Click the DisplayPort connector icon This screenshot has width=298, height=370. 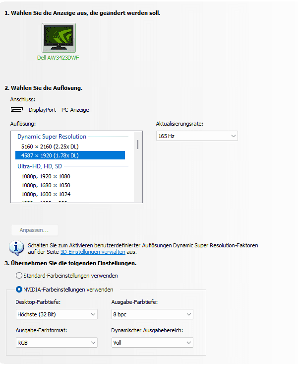[17, 110]
